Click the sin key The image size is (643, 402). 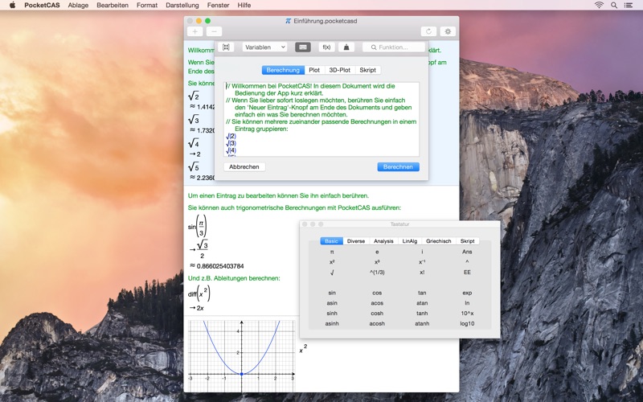pyautogui.click(x=332, y=293)
